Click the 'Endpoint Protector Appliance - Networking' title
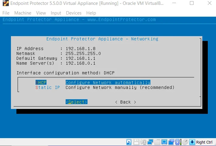 tap(102, 39)
